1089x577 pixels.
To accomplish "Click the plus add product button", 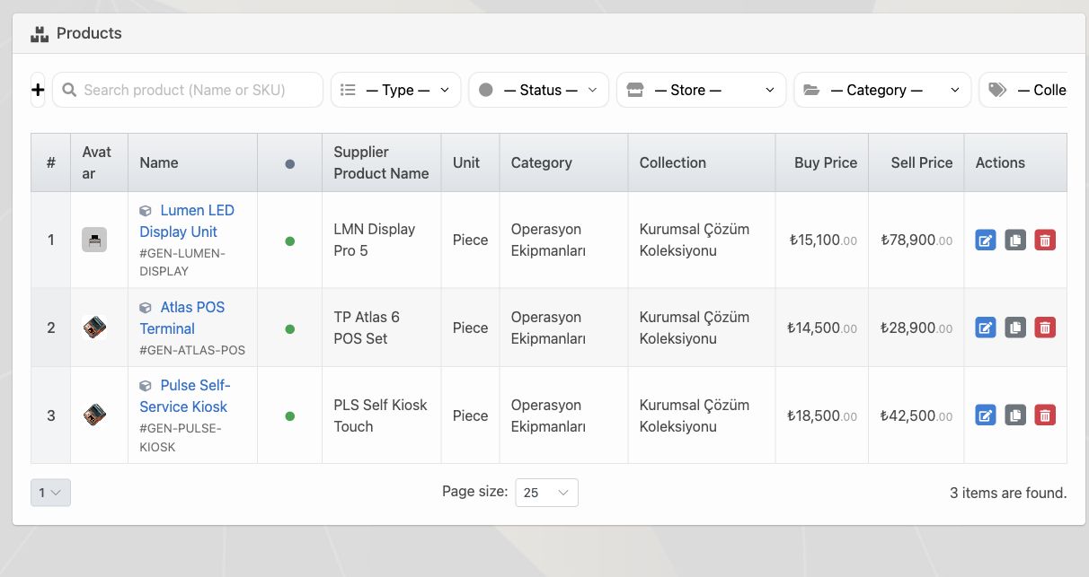I will (38, 90).
